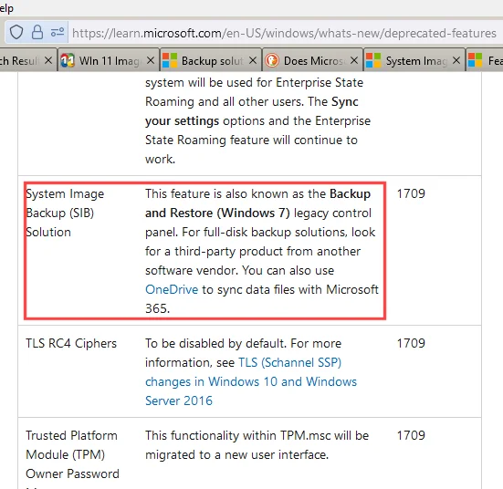Click the learn.microsoft.com URL address field
The height and width of the screenshot is (489, 503).
284,33
